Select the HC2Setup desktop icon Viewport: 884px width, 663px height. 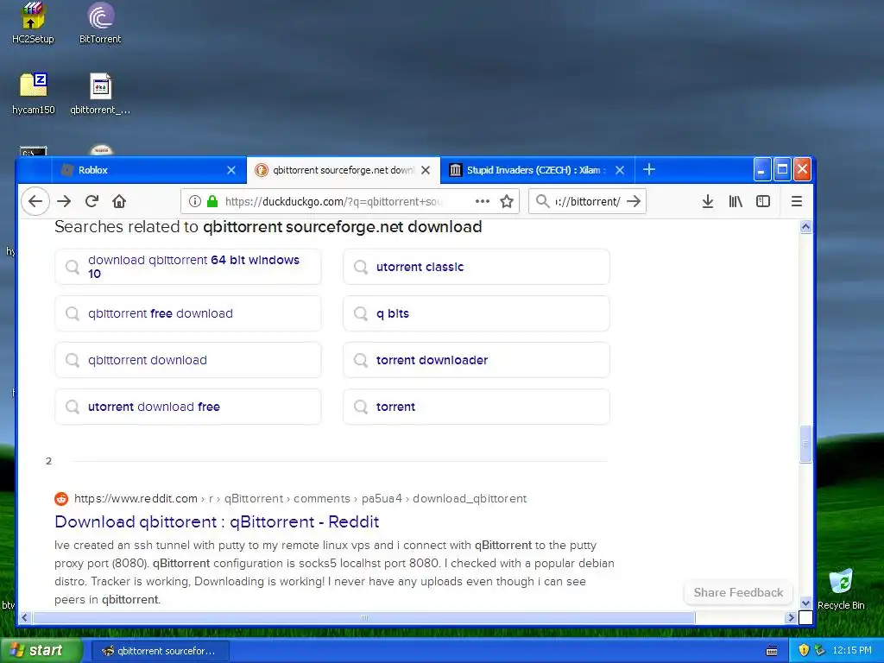pos(33,23)
